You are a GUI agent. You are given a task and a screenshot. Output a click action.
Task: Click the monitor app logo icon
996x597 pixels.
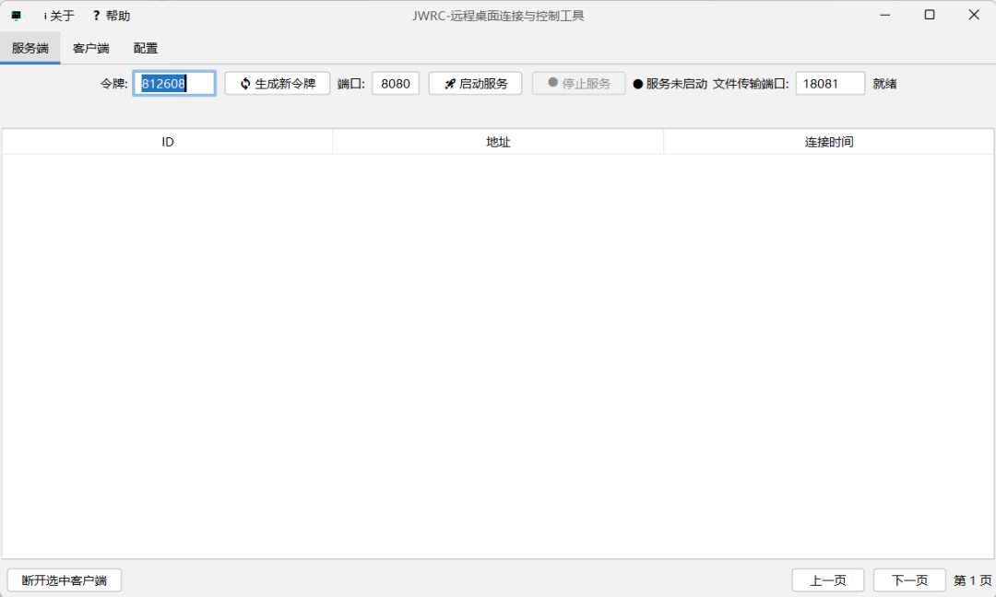point(15,15)
